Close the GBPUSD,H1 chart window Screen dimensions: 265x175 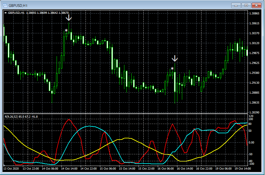coord(256,5)
